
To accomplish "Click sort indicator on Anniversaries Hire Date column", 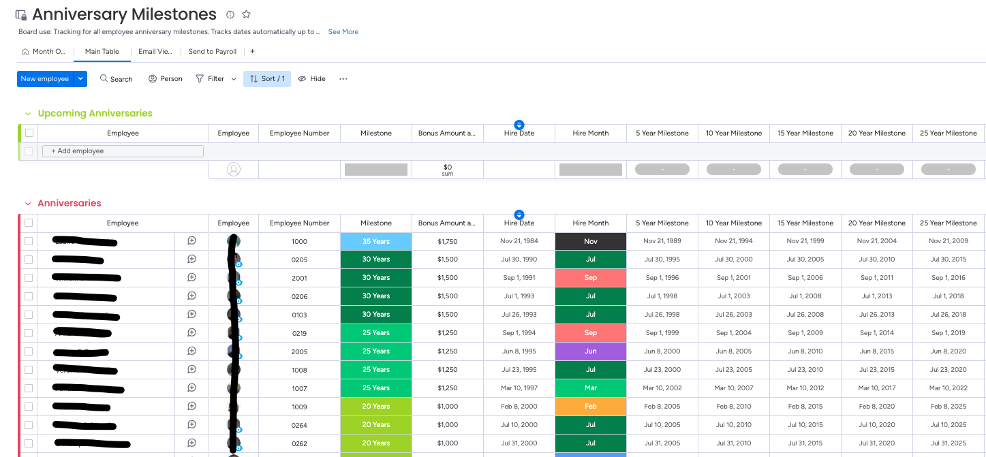I will [519, 215].
